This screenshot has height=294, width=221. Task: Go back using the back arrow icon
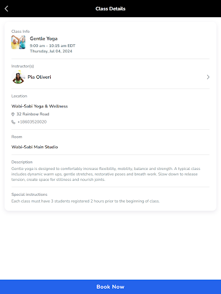tap(6, 9)
